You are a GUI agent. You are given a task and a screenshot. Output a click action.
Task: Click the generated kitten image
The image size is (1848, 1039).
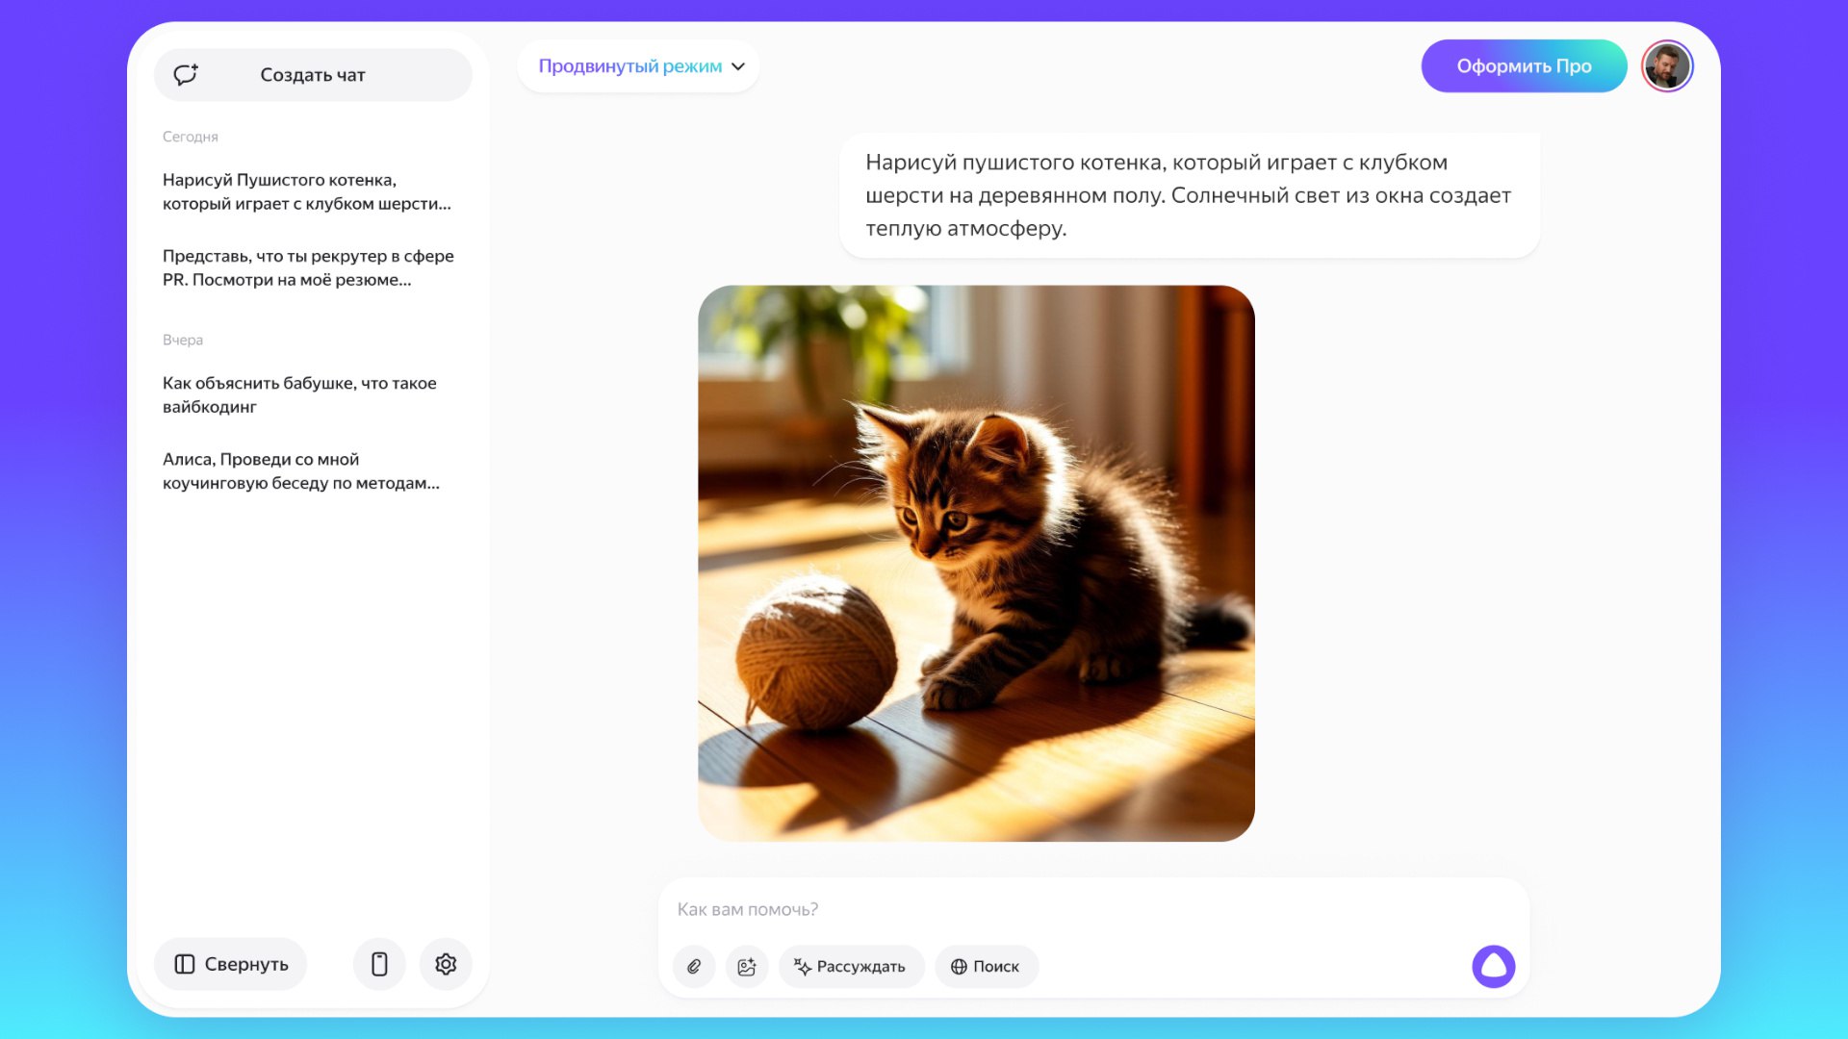pyautogui.click(x=976, y=563)
